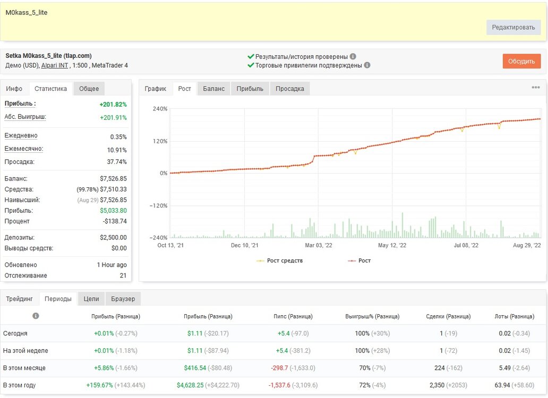548x398 pixels.
Task: Click the Абс. Выигрыш label
Action: [25, 117]
